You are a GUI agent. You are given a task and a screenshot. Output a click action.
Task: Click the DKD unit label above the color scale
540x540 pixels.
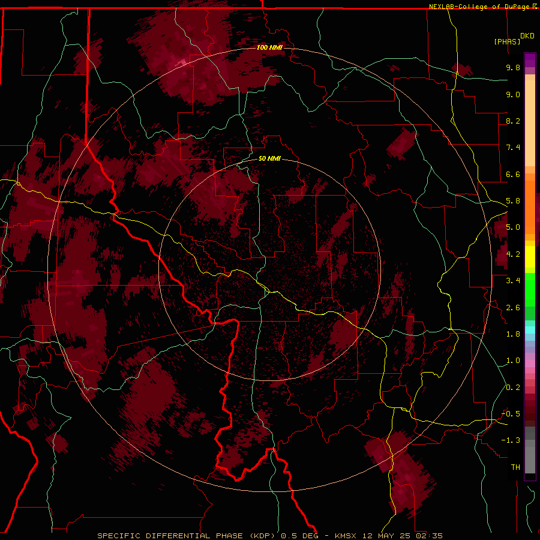click(527, 36)
